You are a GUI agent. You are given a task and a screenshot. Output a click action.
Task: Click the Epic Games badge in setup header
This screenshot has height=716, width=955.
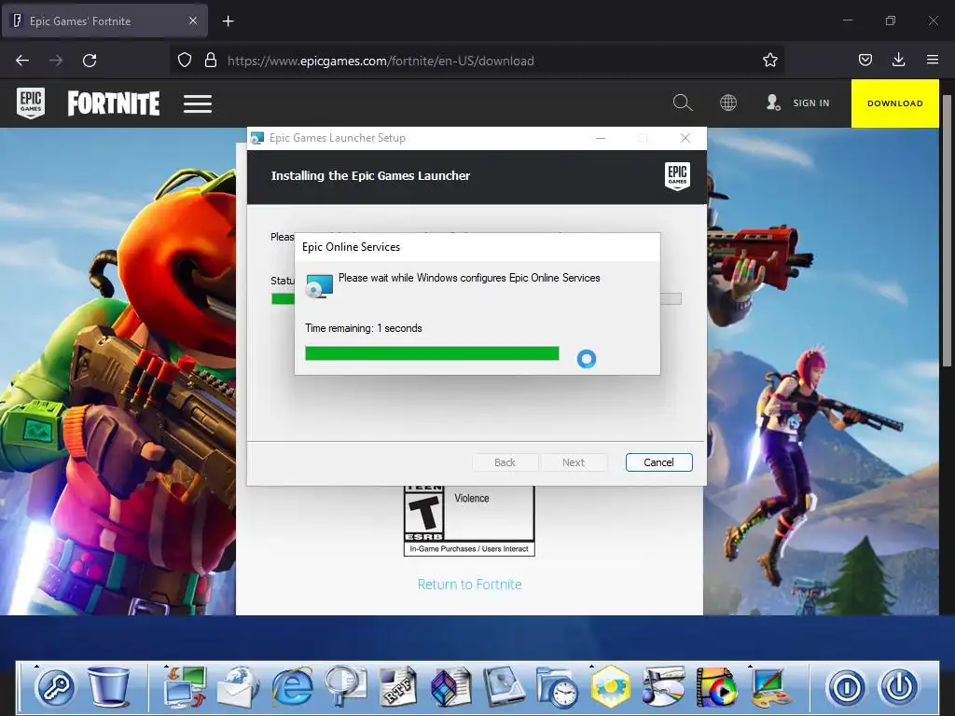click(x=677, y=176)
